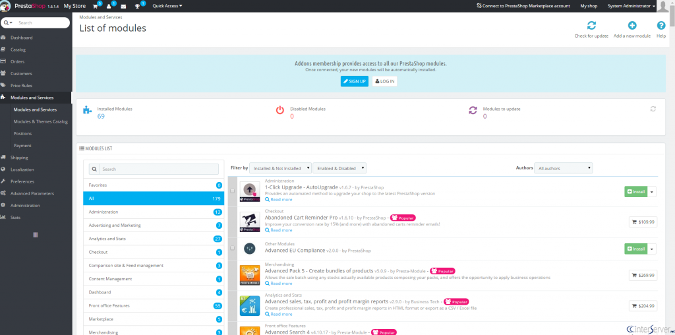Open the Quick Access dropdown

coord(167,6)
